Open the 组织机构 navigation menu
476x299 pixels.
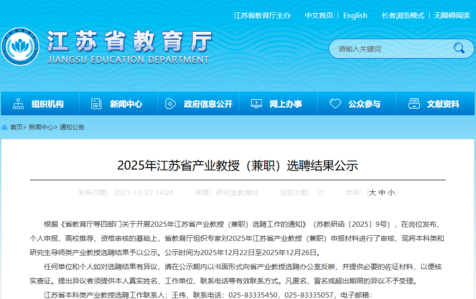[47, 104]
